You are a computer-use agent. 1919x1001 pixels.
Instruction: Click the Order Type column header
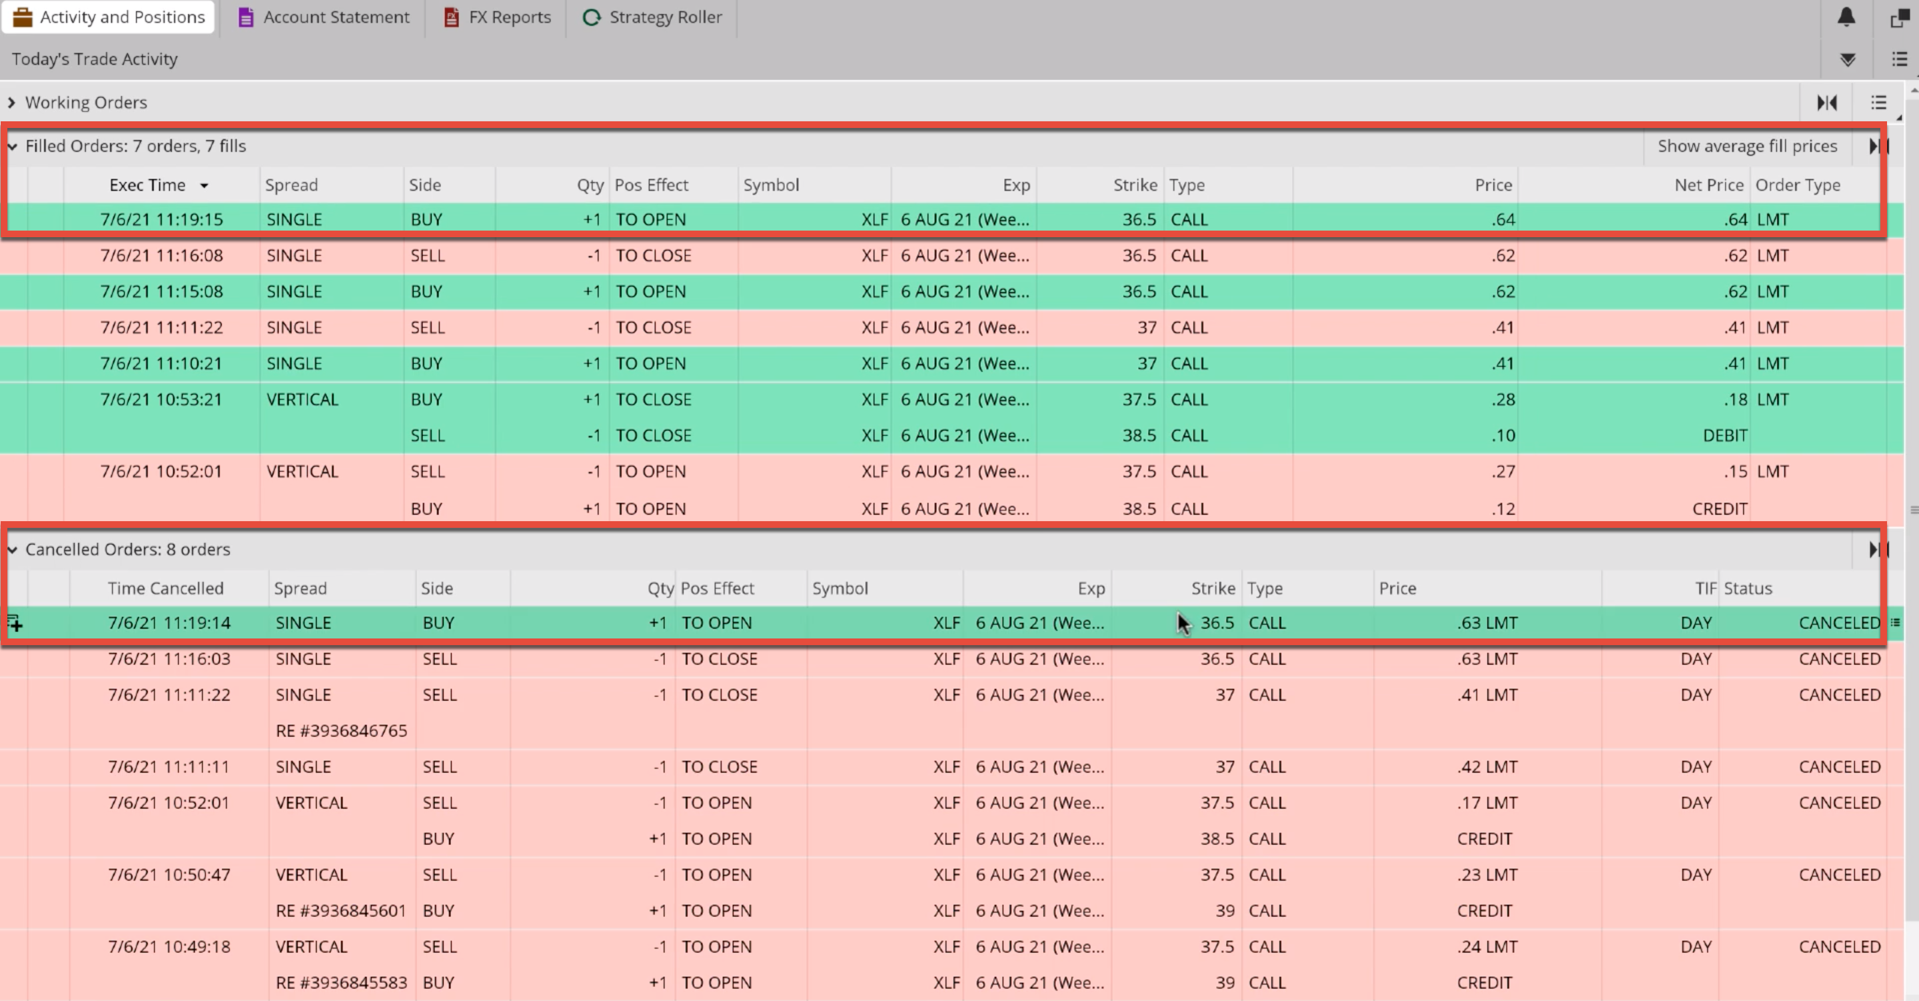tap(1797, 185)
